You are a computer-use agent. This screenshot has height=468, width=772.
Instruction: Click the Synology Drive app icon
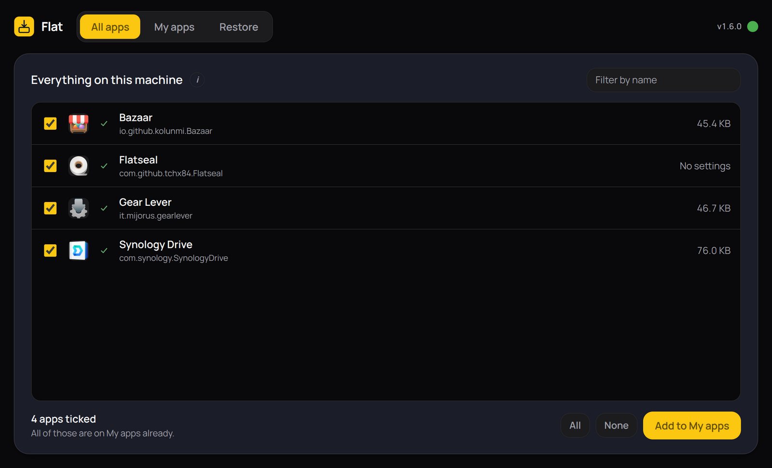(78, 251)
